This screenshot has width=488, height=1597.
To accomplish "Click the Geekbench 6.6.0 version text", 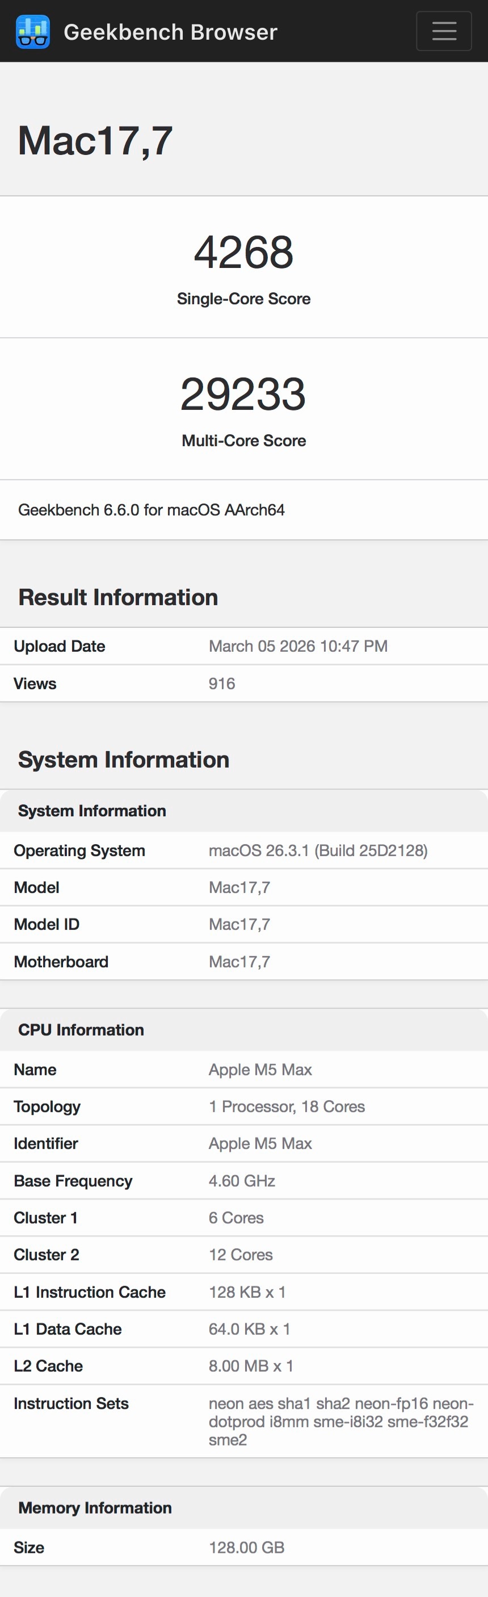I will [x=151, y=510].
